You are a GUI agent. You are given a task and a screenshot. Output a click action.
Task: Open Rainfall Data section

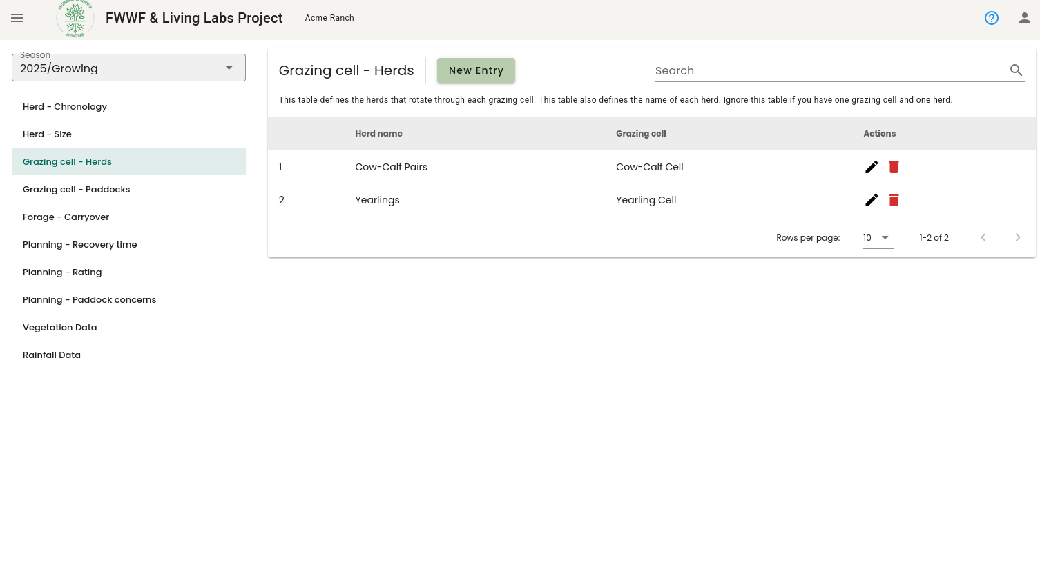(x=128, y=355)
